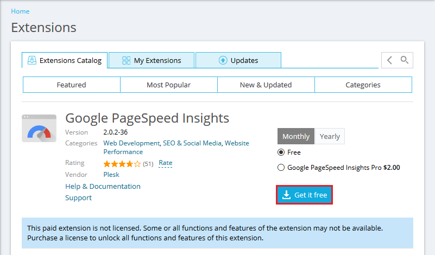View New & Updated extensions
Viewport: 435px width, 255px height.
pos(266,85)
